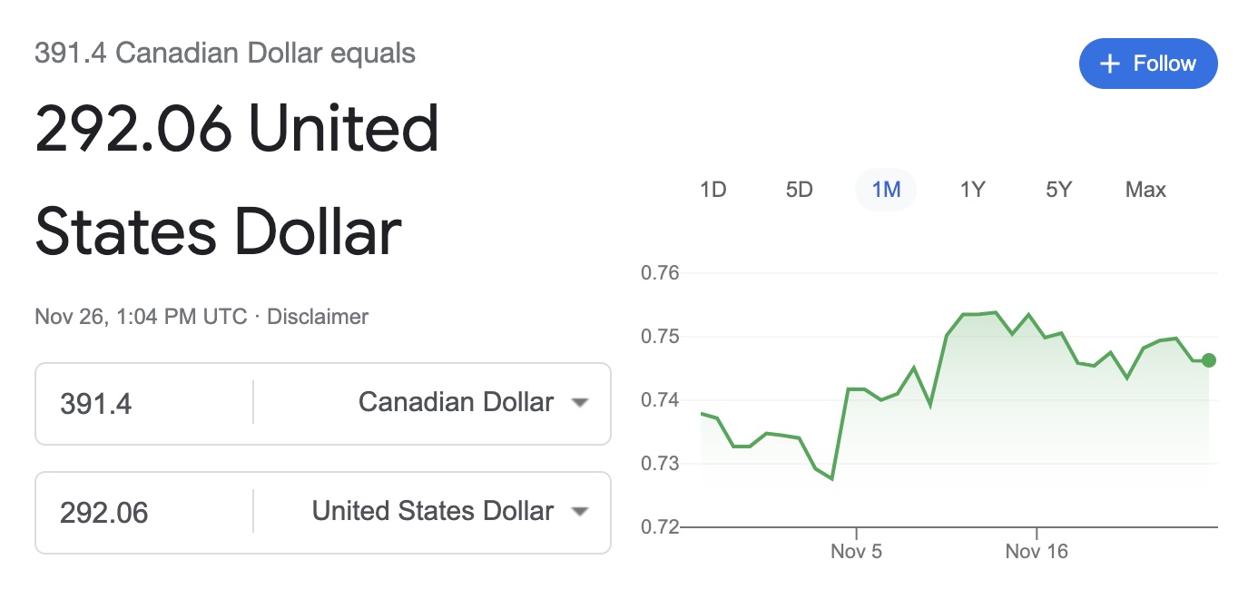Click the 0.76 value axis label
The width and height of the screenshot is (1258, 599).
tap(660, 273)
